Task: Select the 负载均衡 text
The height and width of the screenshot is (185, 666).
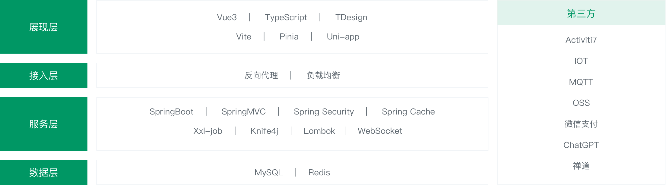Action: 323,75
